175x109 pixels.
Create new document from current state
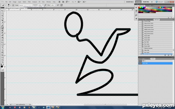click(165, 55)
